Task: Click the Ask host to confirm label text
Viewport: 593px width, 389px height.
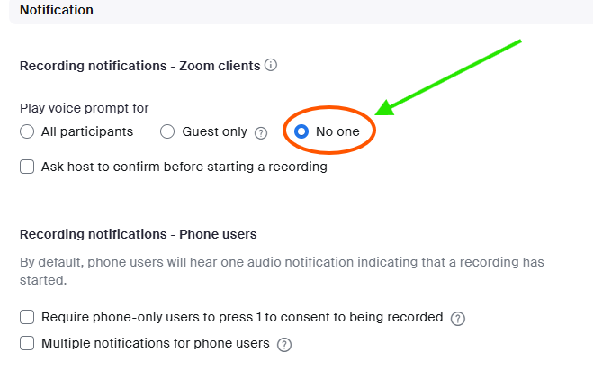Action: point(184,167)
